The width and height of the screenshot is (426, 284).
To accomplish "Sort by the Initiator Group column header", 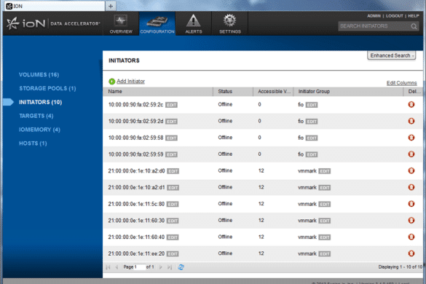I will point(348,92).
